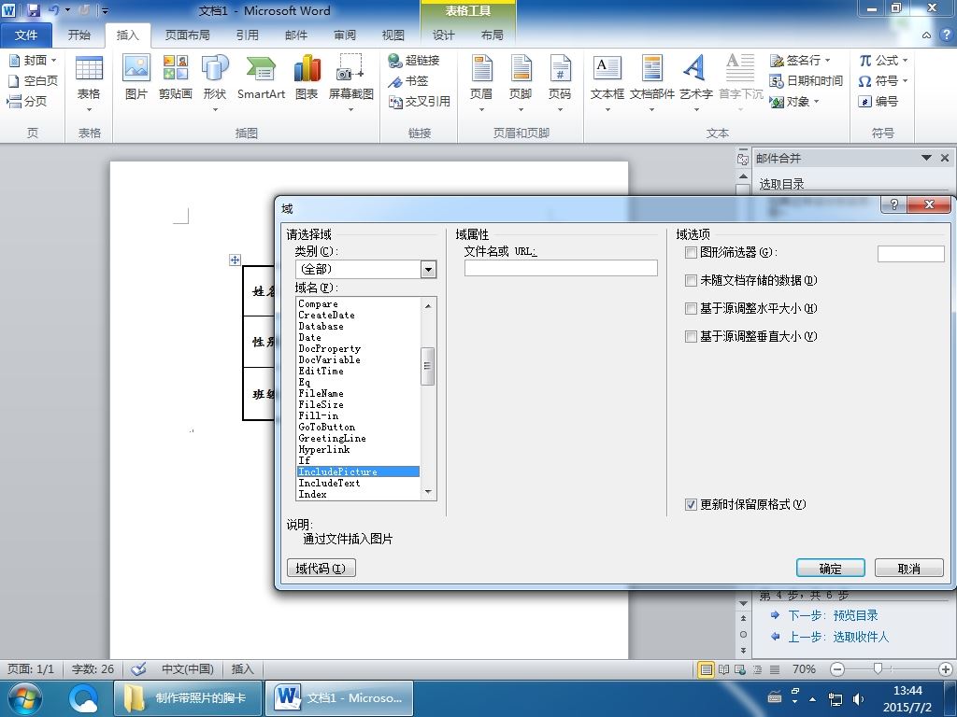The width and height of the screenshot is (957, 717).
Task: Open the Windows Start button
Action: click(x=24, y=698)
